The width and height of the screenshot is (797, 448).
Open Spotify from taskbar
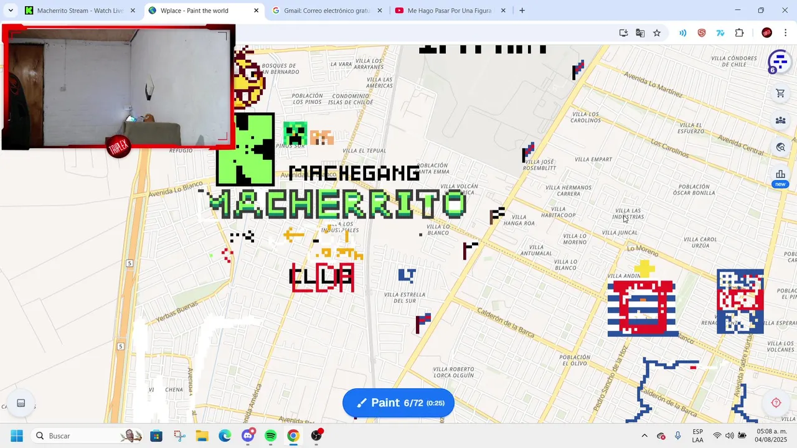[270, 436]
